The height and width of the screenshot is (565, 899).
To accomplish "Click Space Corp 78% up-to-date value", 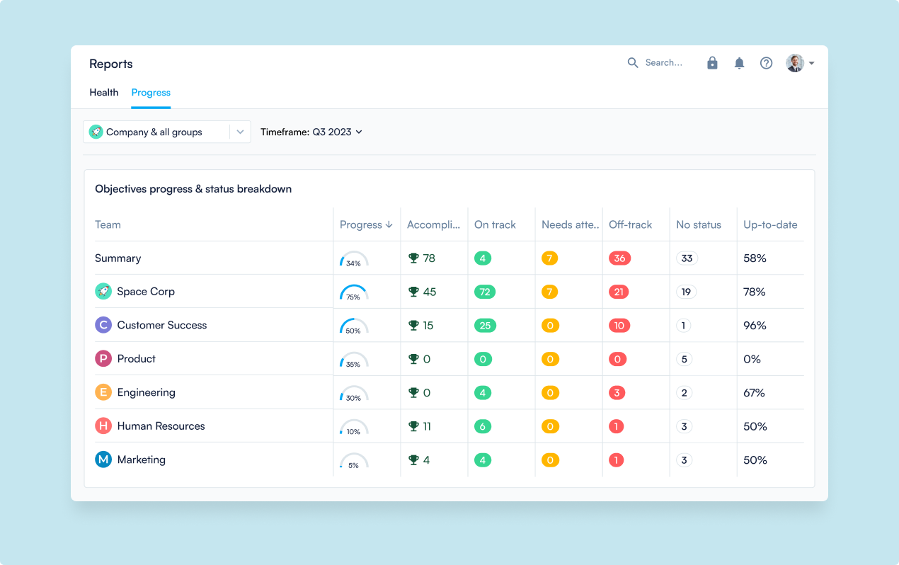I will click(755, 292).
